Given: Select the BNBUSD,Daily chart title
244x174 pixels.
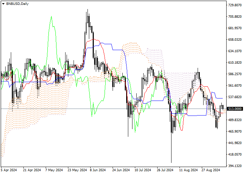Looking at the screenshot, I should [17, 4].
